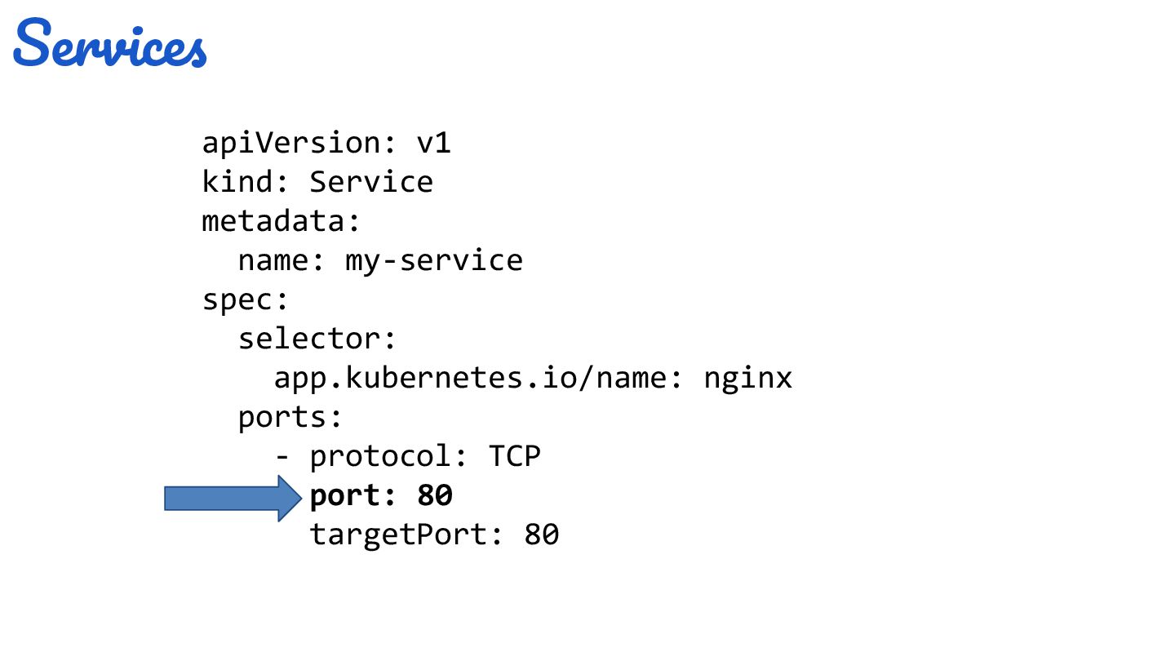Click the targetPort: 80 line
1175x661 pixels.
tap(434, 535)
